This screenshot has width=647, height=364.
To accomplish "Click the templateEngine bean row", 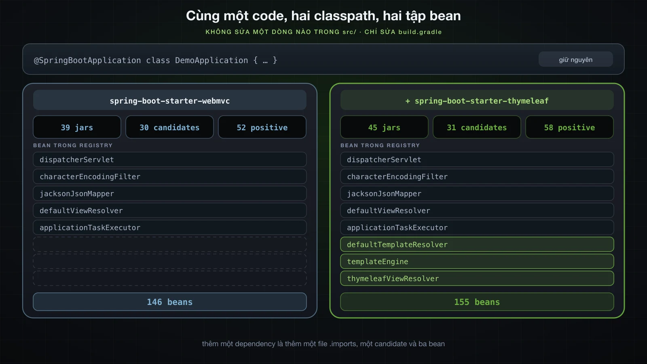I will click(477, 261).
